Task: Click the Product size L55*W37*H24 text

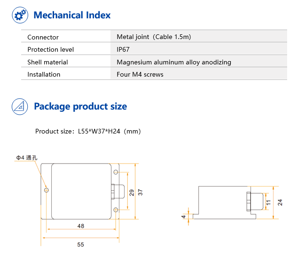Action: 88,131
